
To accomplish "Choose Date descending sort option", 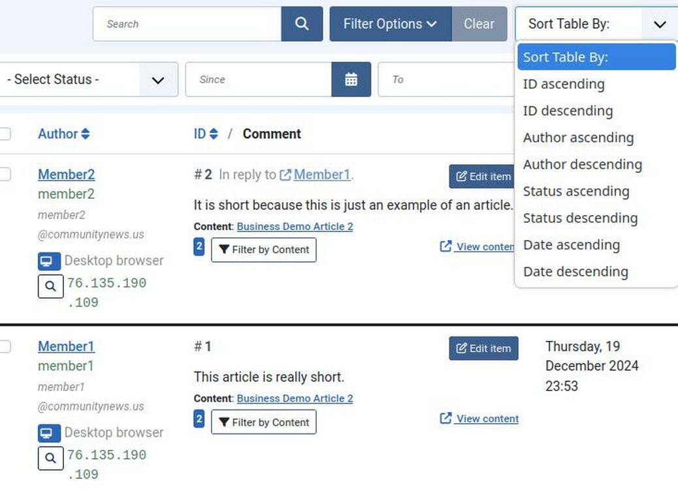I will [x=575, y=272].
